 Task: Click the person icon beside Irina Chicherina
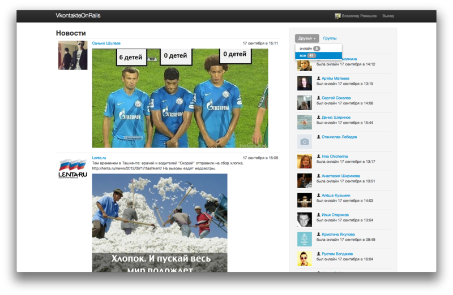[x=318, y=156]
